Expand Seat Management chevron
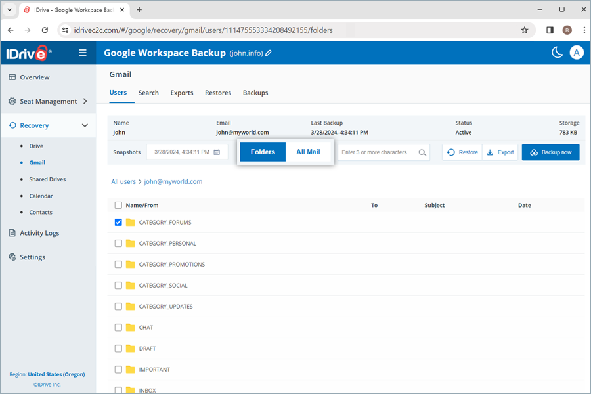Image resolution: width=591 pixels, height=394 pixels. [85, 101]
